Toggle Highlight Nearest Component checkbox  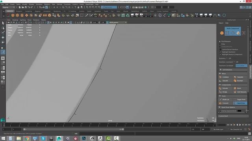pyautogui.click(x=220, y=54)
